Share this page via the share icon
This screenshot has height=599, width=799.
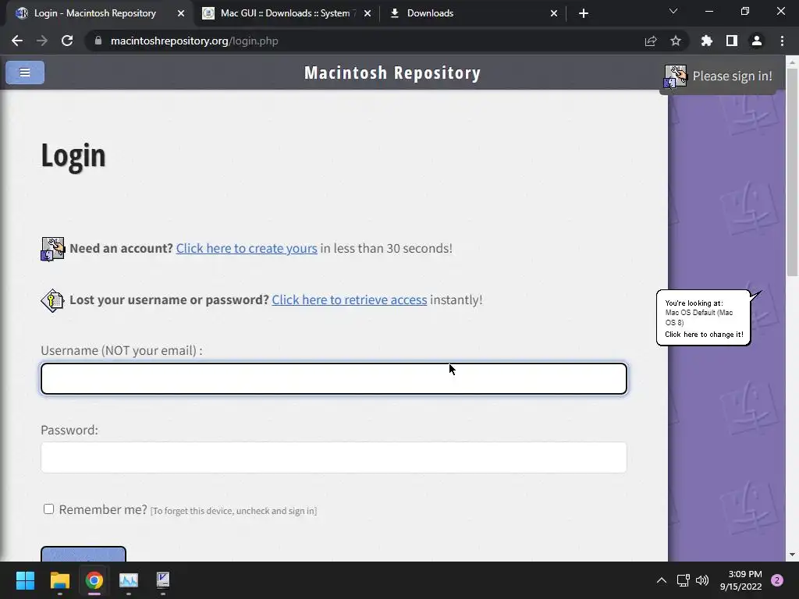tap(651, 41)
